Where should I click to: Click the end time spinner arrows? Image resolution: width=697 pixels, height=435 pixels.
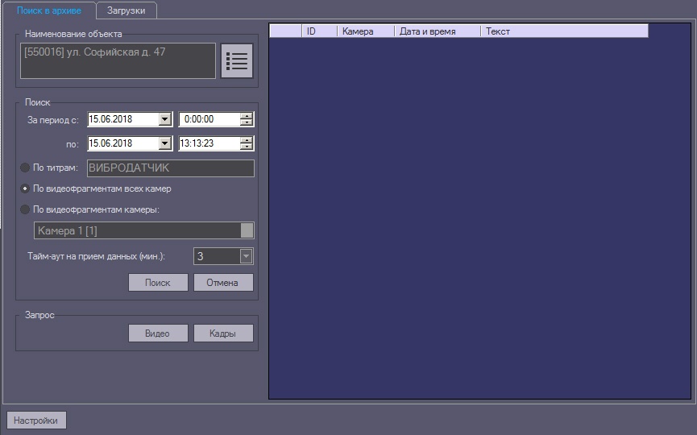coord(247,143)
